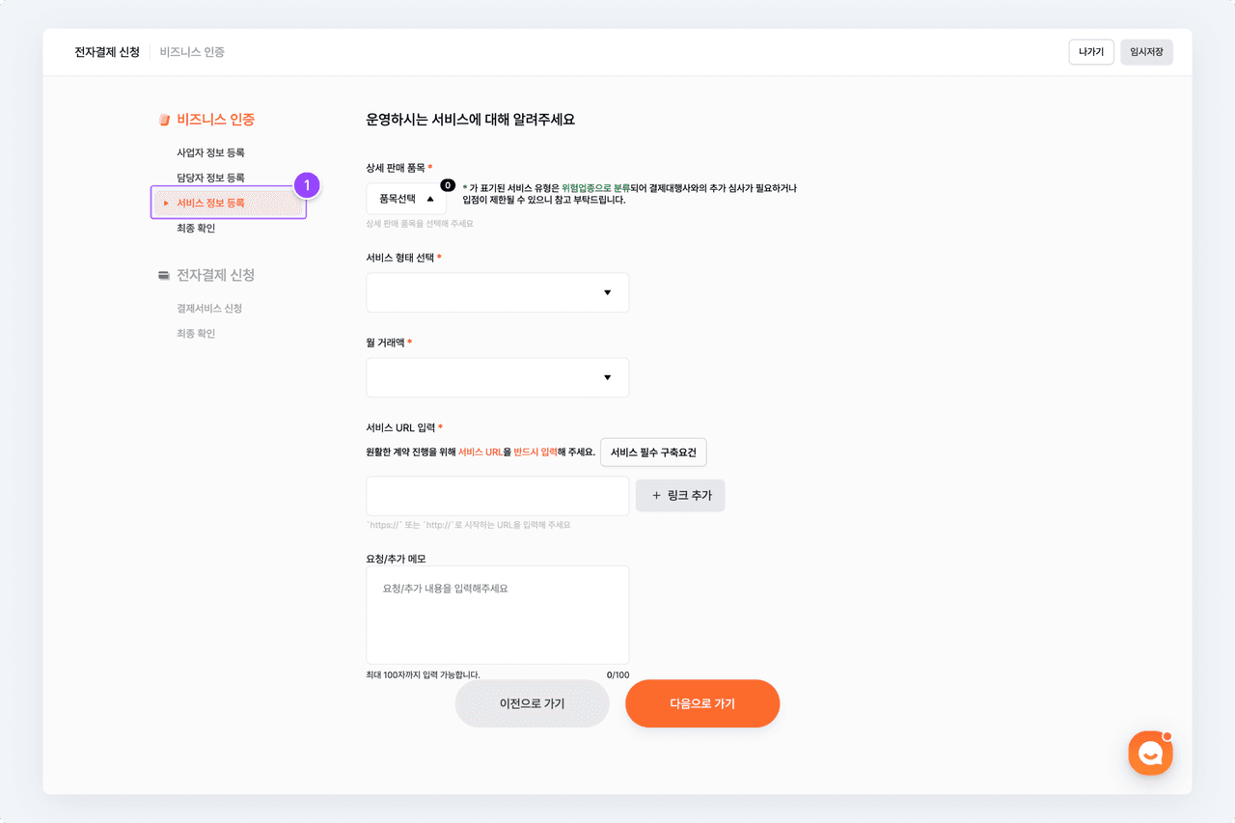Click the purple step 1 badge
Screen dimensions: 1235x823
point(306,185)
